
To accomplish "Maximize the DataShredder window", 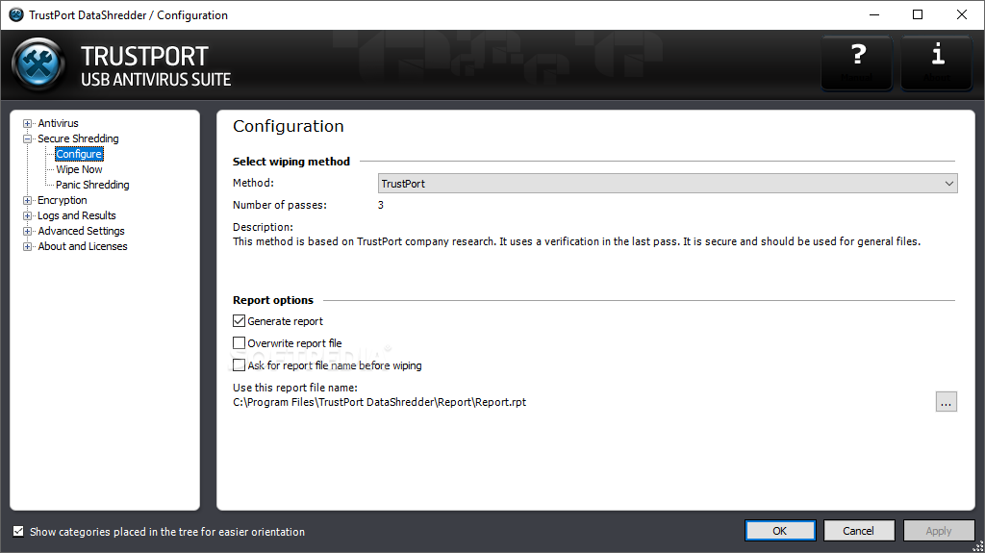I will [x=918, y=14].
